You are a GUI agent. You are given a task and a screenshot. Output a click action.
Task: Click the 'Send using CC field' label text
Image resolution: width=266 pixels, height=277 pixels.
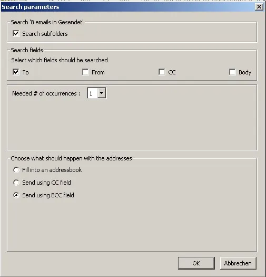point(46,183)
